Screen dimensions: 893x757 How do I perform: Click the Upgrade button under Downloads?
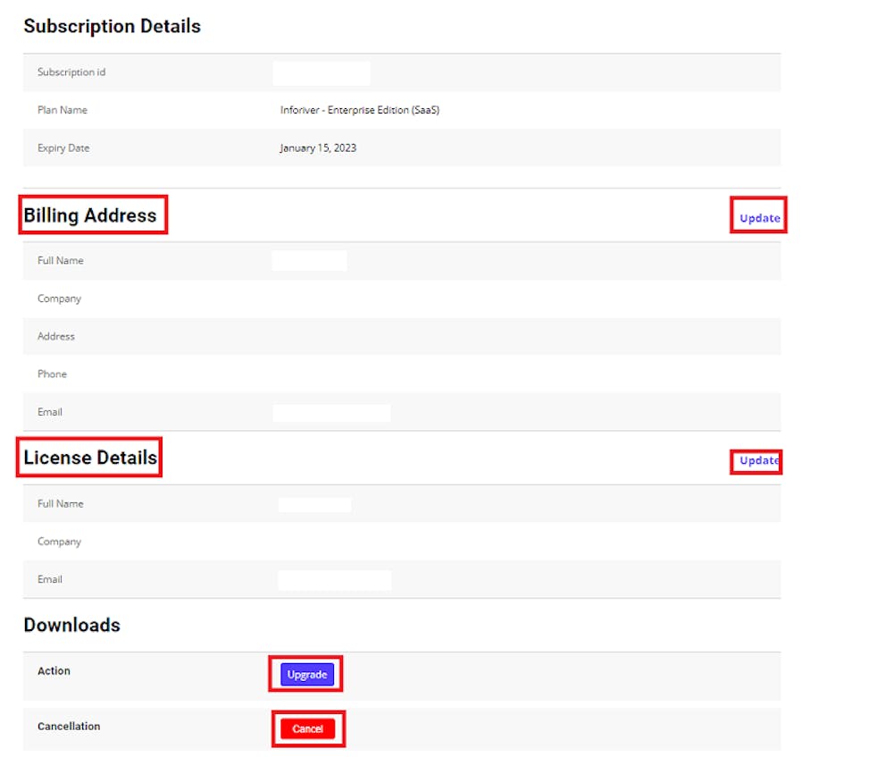(305, 674)
